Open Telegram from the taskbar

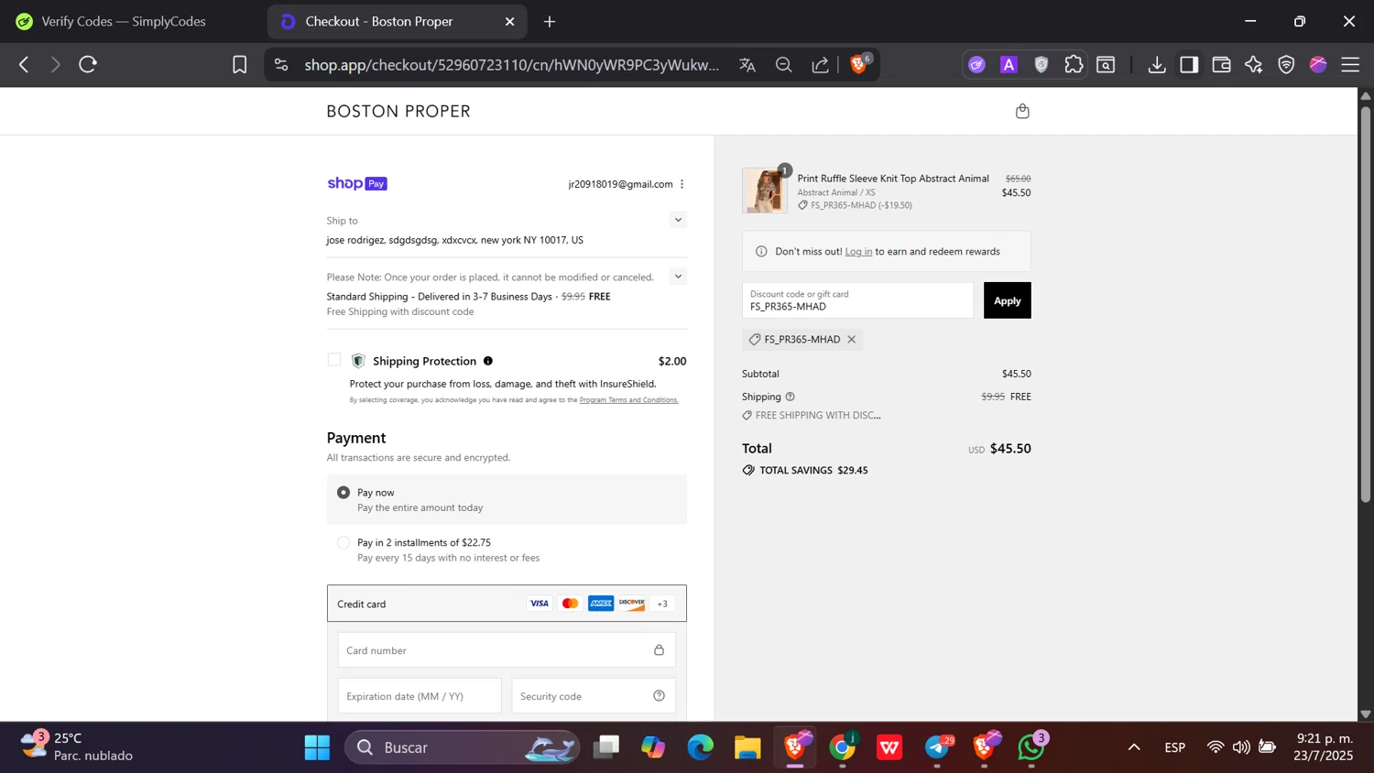pos(937,748)
